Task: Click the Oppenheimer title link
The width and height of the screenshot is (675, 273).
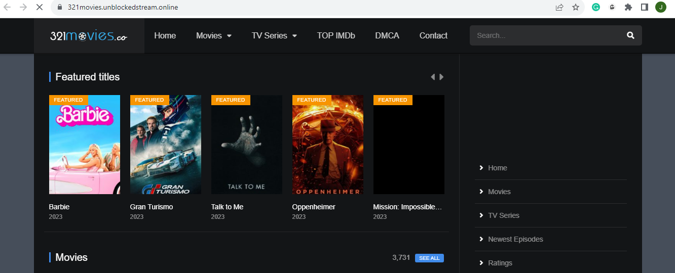Action: (314, 207)
